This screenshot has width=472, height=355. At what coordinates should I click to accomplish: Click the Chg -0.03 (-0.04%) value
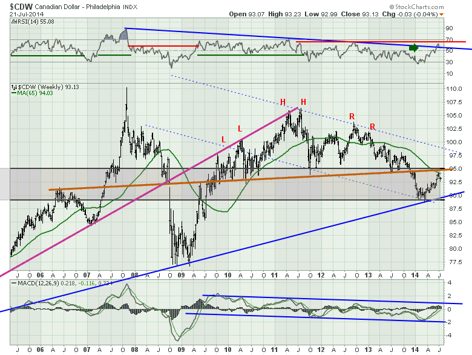(410, 14)
